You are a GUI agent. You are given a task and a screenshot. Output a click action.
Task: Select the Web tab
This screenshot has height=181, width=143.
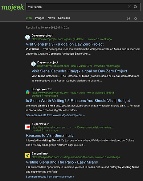click(x=29, y=18)
